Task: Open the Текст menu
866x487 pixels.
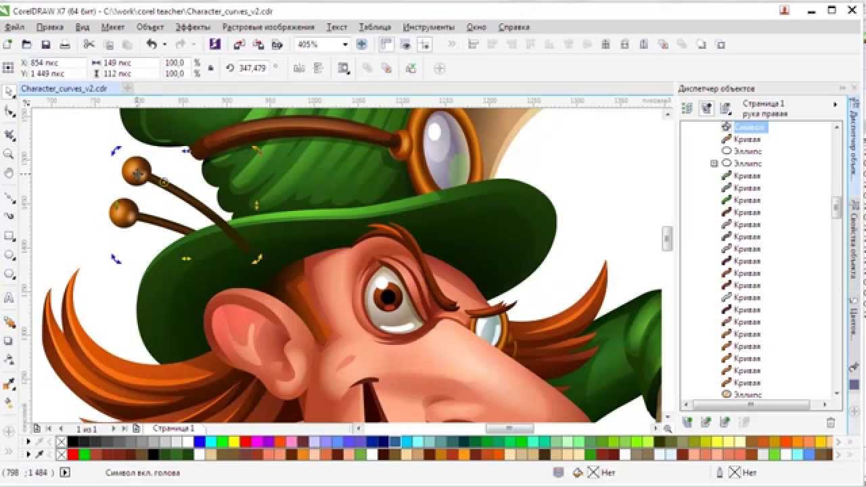Action: tap(336, 27)
